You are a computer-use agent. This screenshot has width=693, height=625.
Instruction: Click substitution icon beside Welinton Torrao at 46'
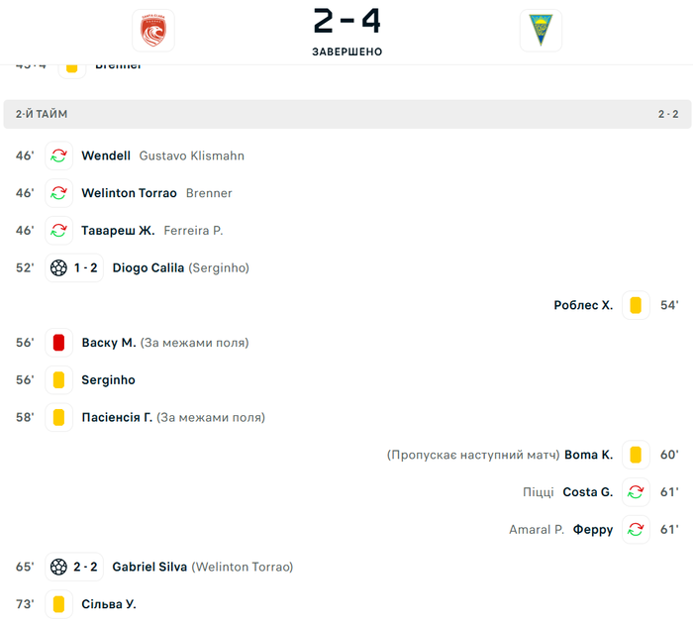pos(59,193)
